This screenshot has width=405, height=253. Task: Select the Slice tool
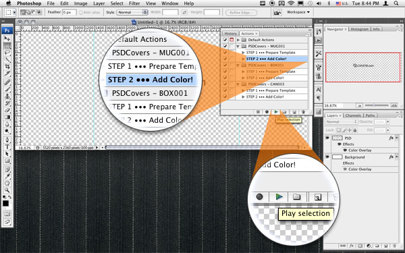tap(7, 74)
